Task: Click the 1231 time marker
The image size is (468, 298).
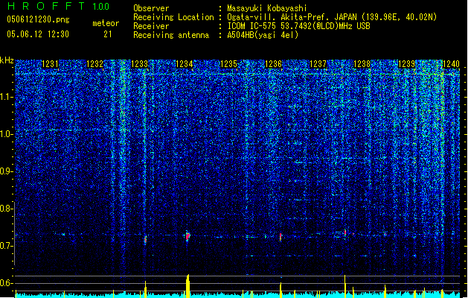Action: click(x=50, y=64)
